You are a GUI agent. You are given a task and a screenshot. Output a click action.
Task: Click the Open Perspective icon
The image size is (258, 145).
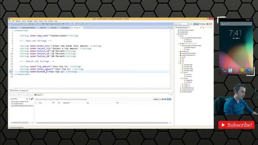click(191, 24)
